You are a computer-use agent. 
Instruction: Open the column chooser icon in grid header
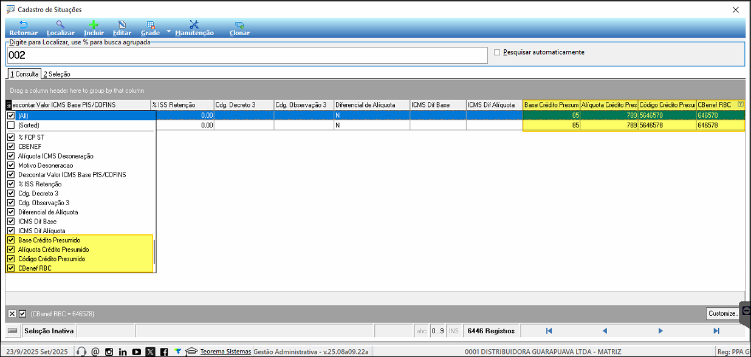pyautogui.click(x=9, y=105)
